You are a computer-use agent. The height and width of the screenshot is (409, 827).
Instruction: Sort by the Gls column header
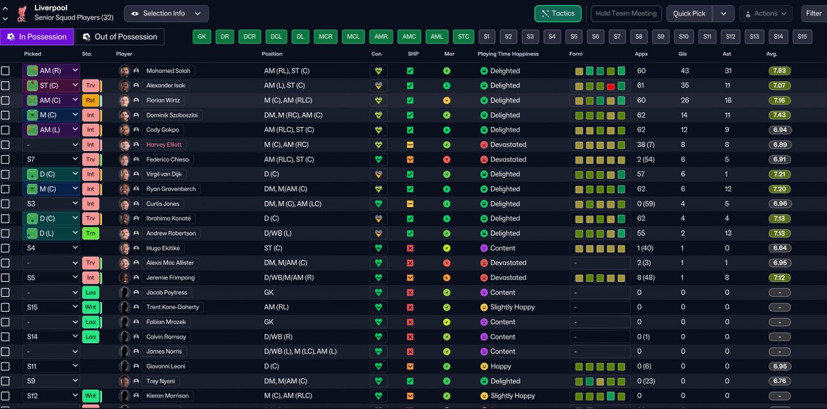coord(682,54)
